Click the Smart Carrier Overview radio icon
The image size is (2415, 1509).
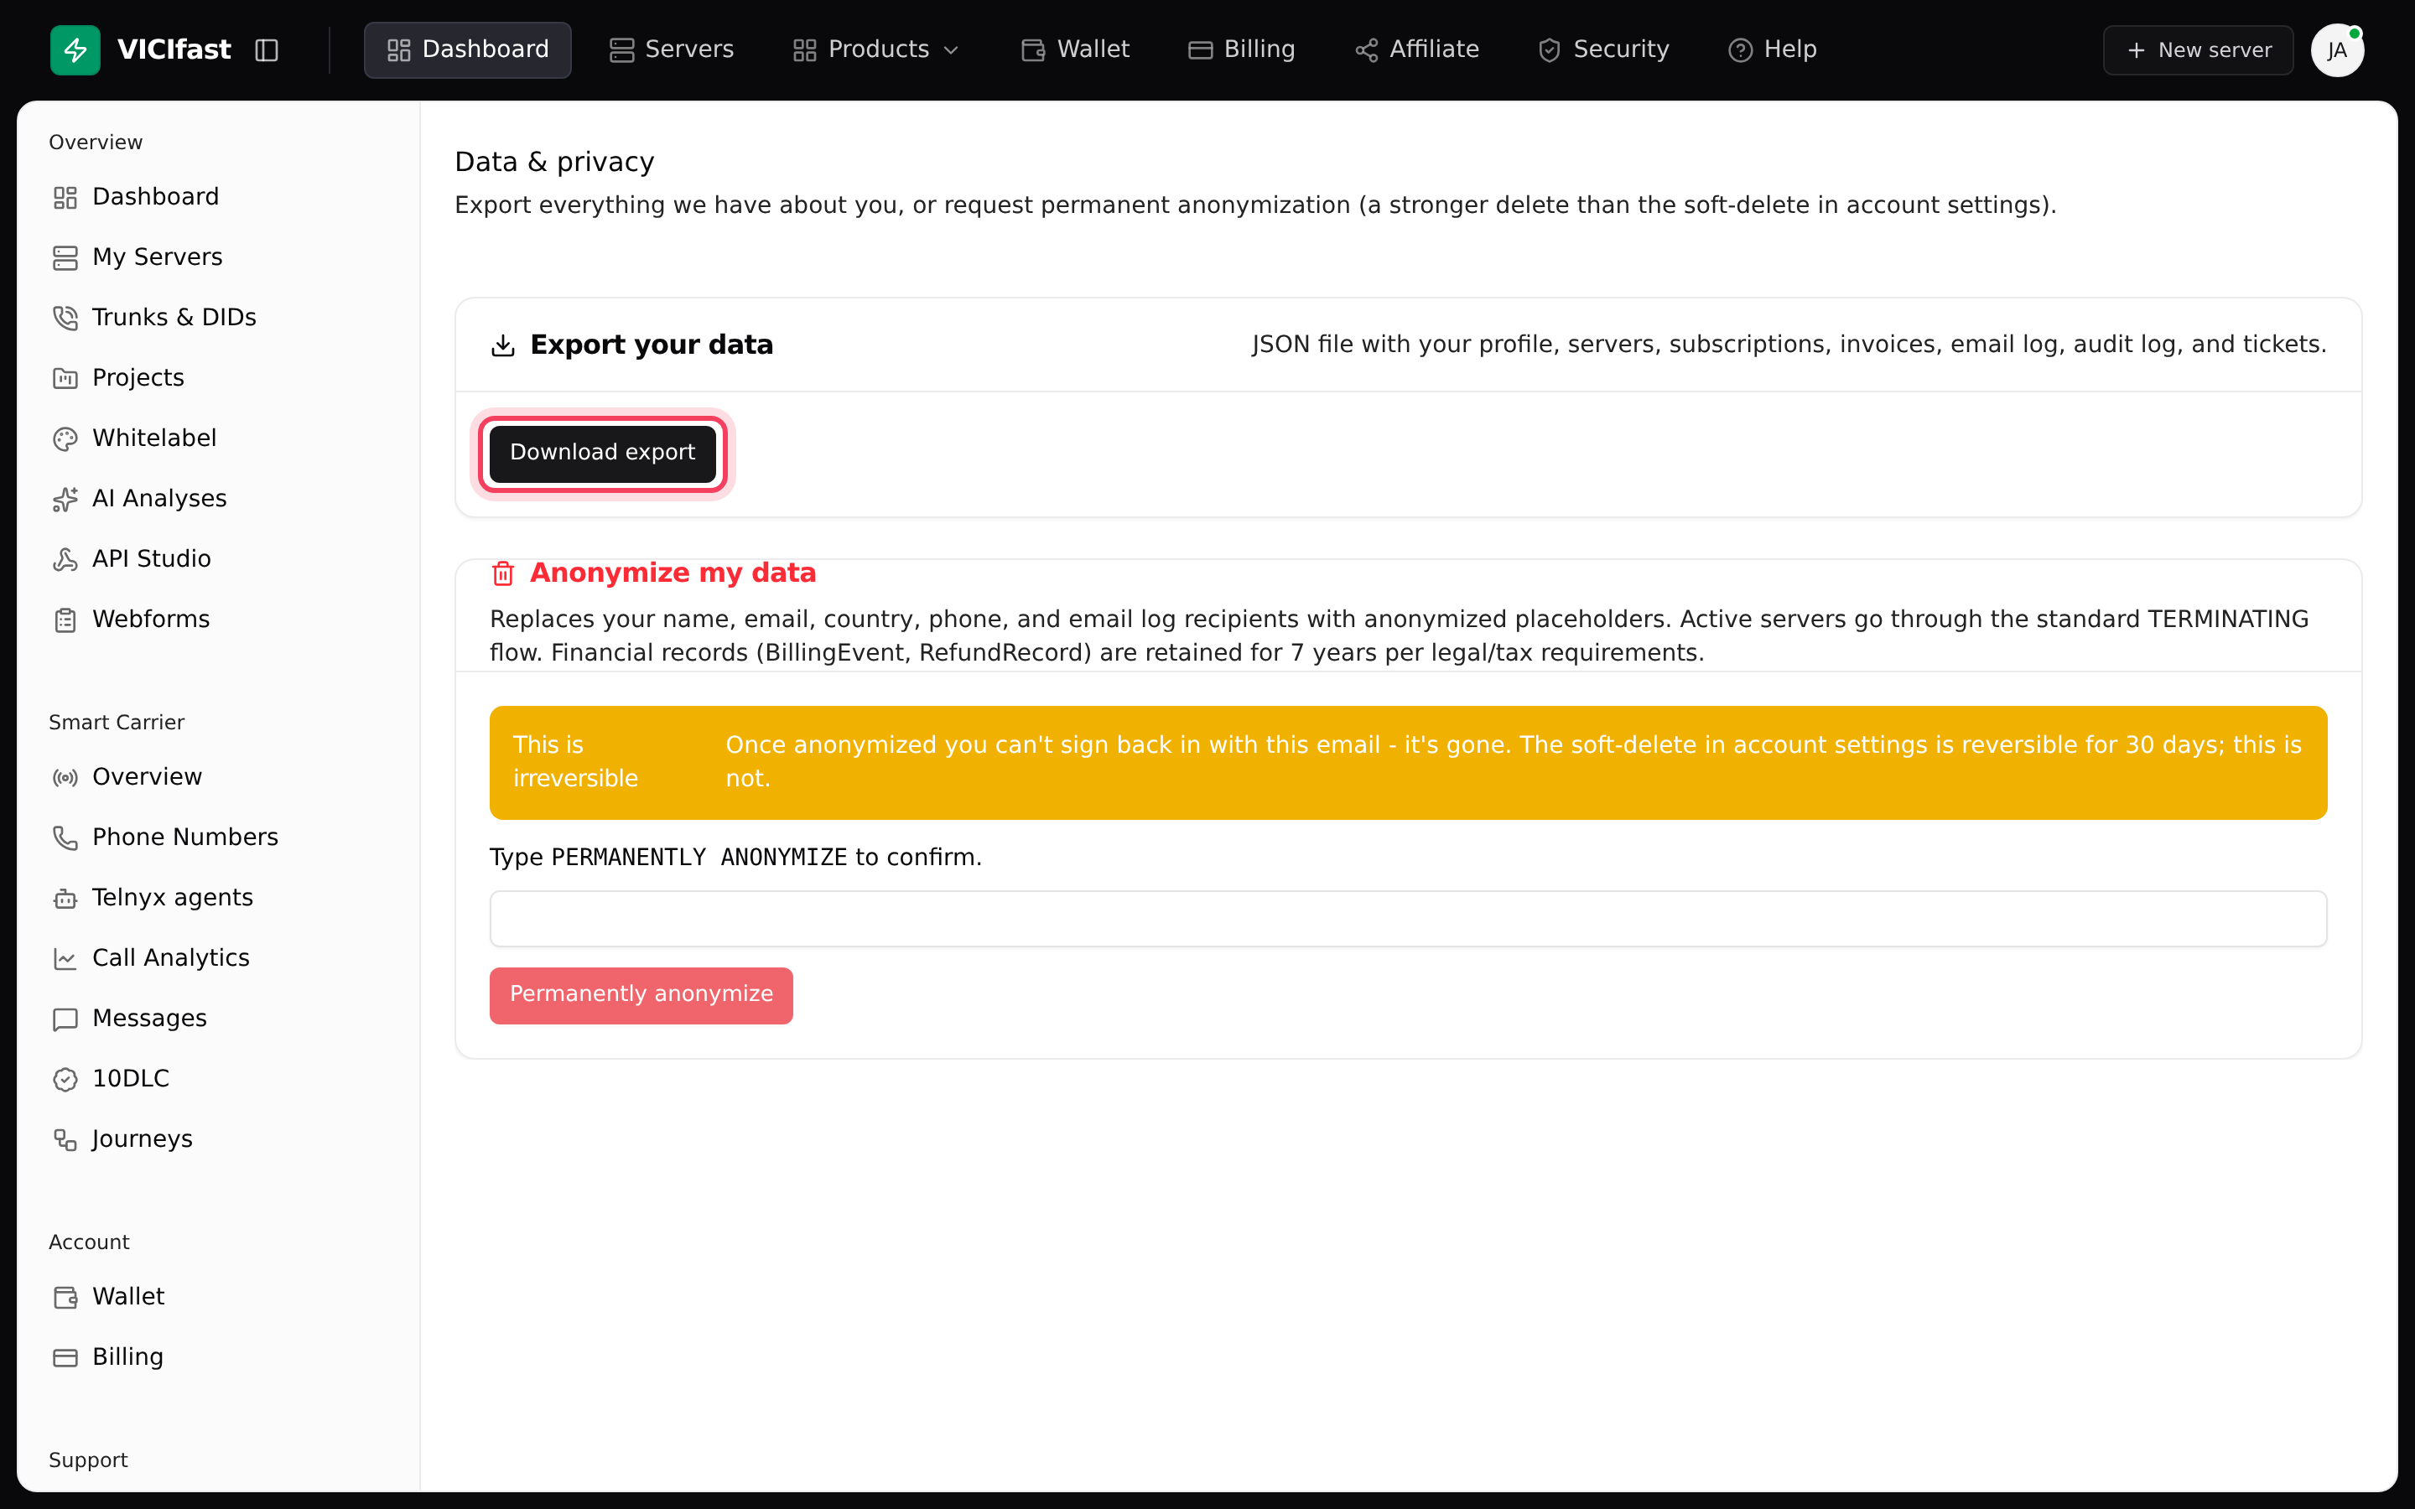click(x=65, y=777)
